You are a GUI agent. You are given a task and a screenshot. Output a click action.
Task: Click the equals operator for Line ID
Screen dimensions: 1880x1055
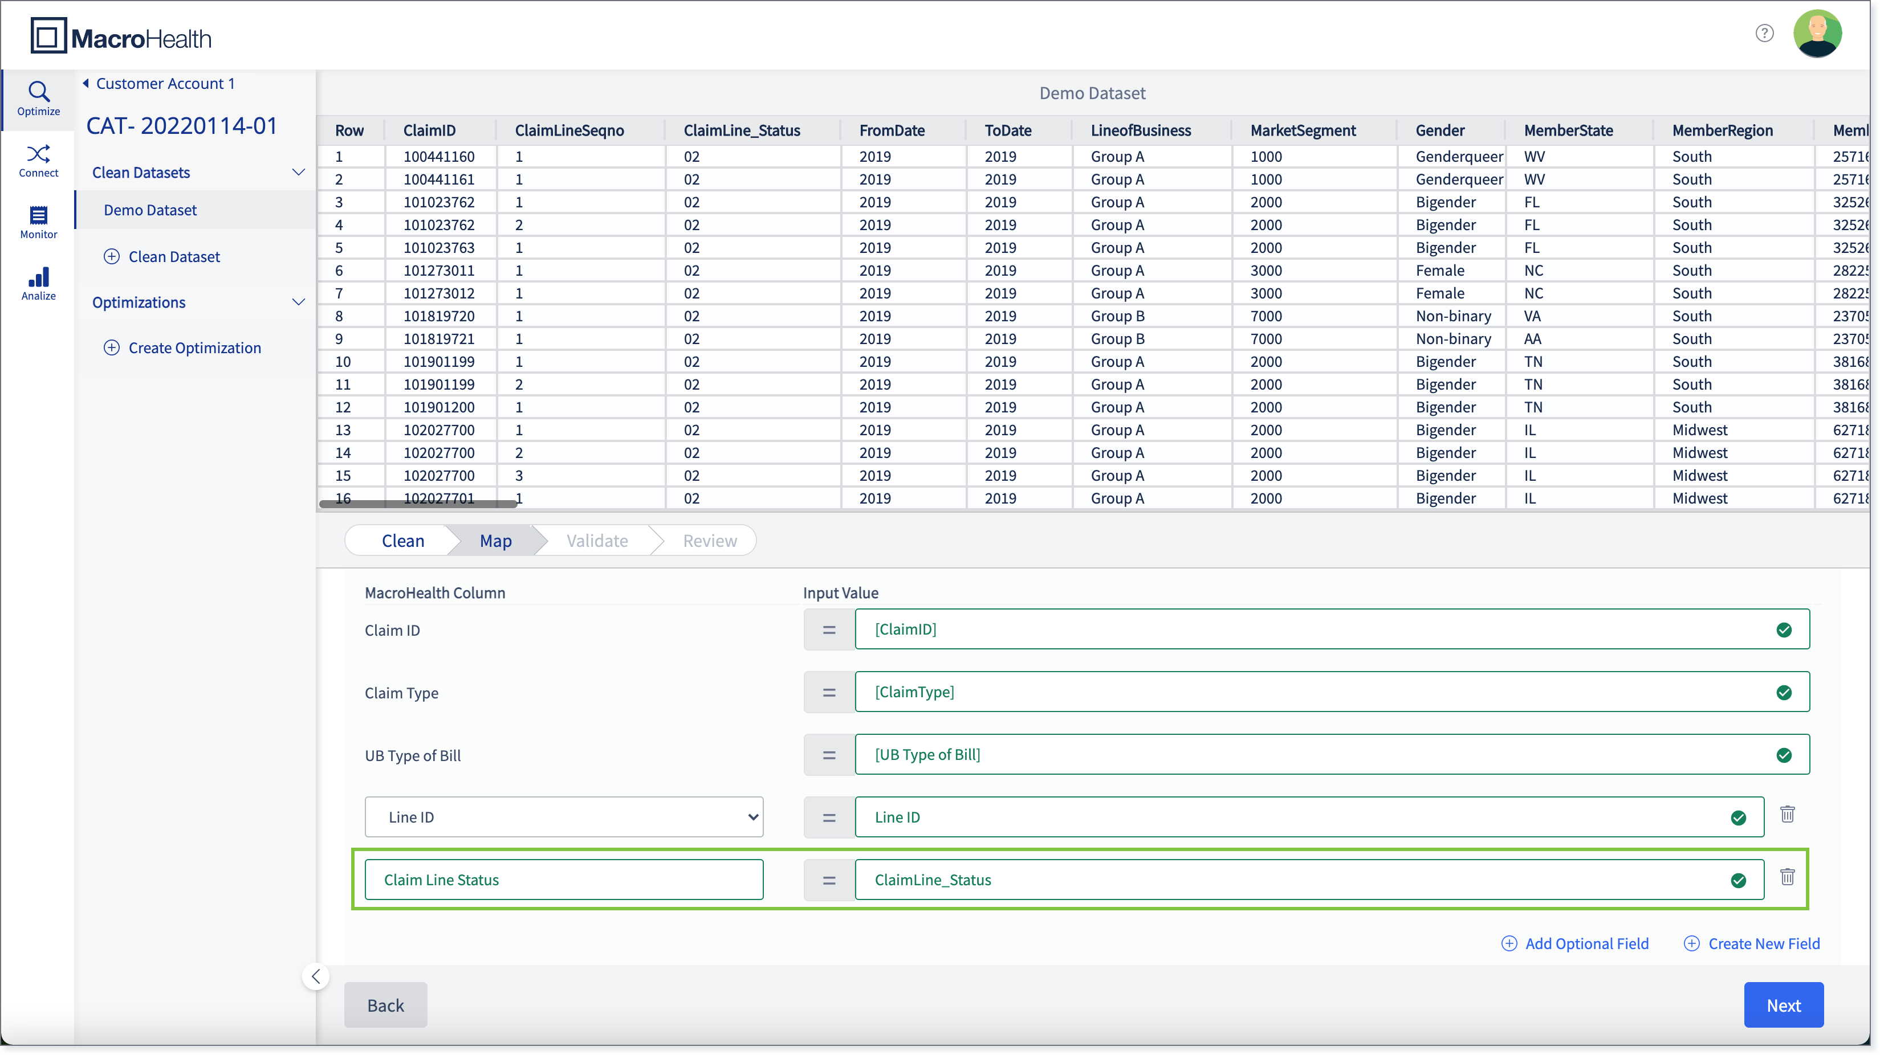tap(829, 818)
